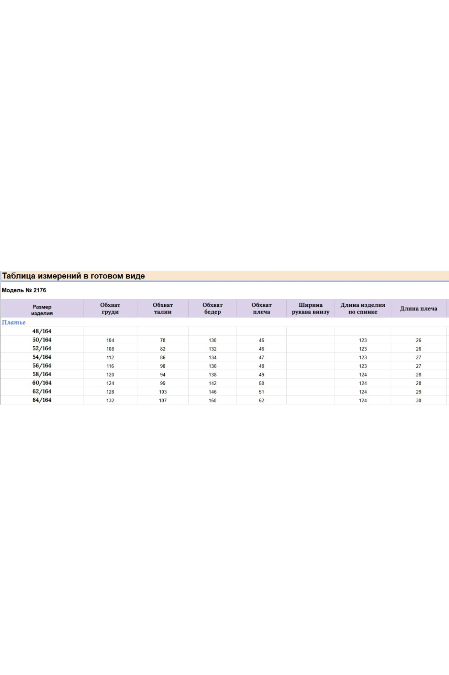Select upper-arm value "46" in row 52/164
Screen dimensions: 449x675
[261, 349]
